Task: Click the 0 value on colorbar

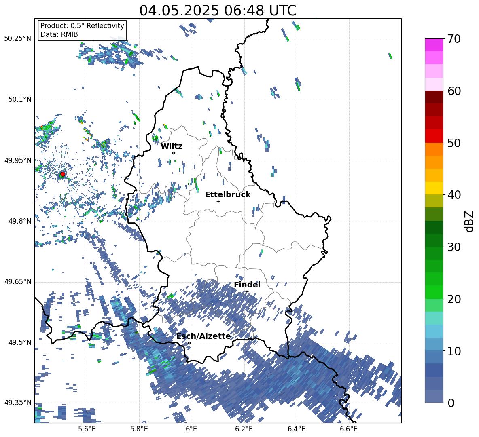Action: point(451,403)
